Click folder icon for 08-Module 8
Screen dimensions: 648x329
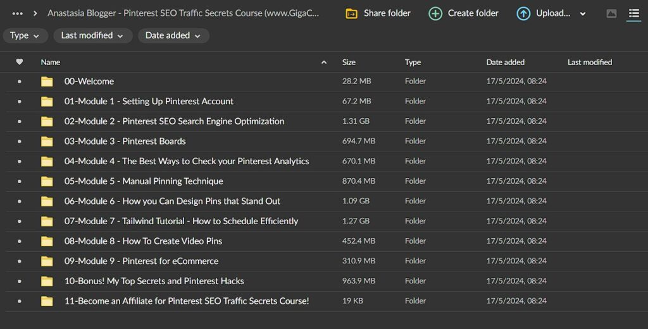[x=47, y=241]
